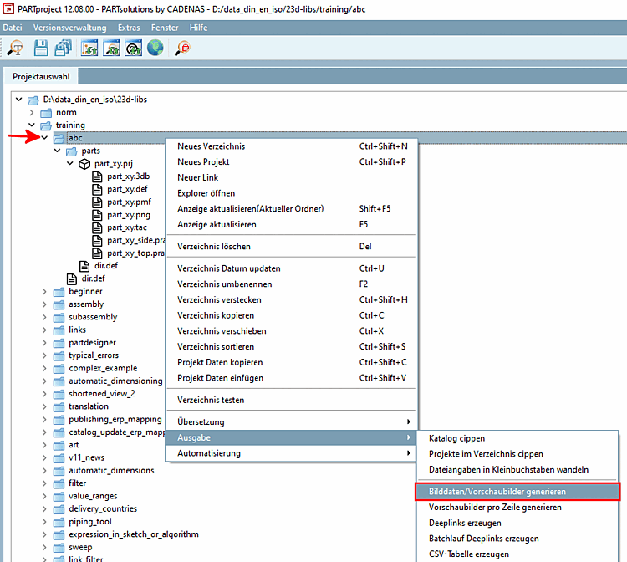This screenshot has width=627, height=562.
Task: Open the Datei menu
Action: (x=13, y=28)
